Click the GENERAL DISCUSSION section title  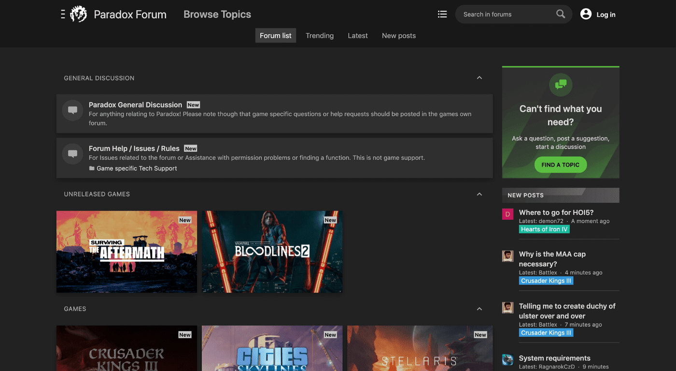tap(99, 78)
